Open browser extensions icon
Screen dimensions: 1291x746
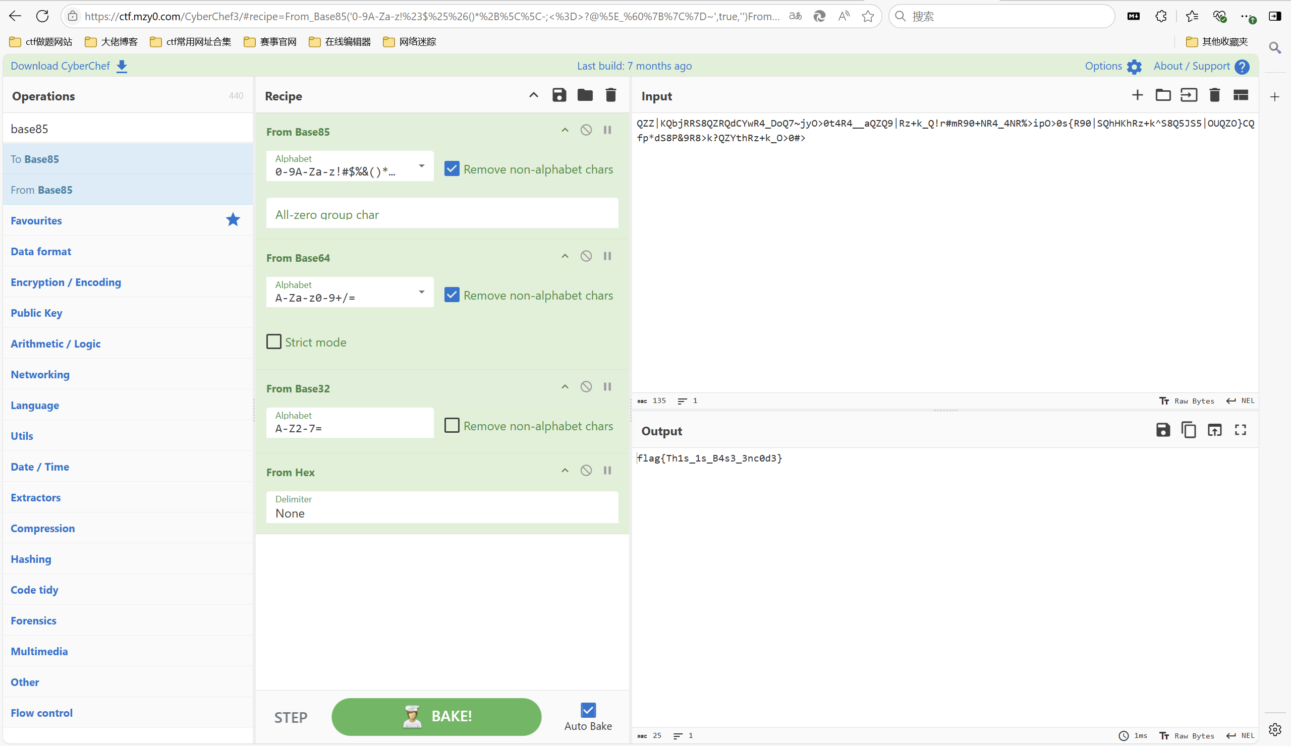(1161, 17)
